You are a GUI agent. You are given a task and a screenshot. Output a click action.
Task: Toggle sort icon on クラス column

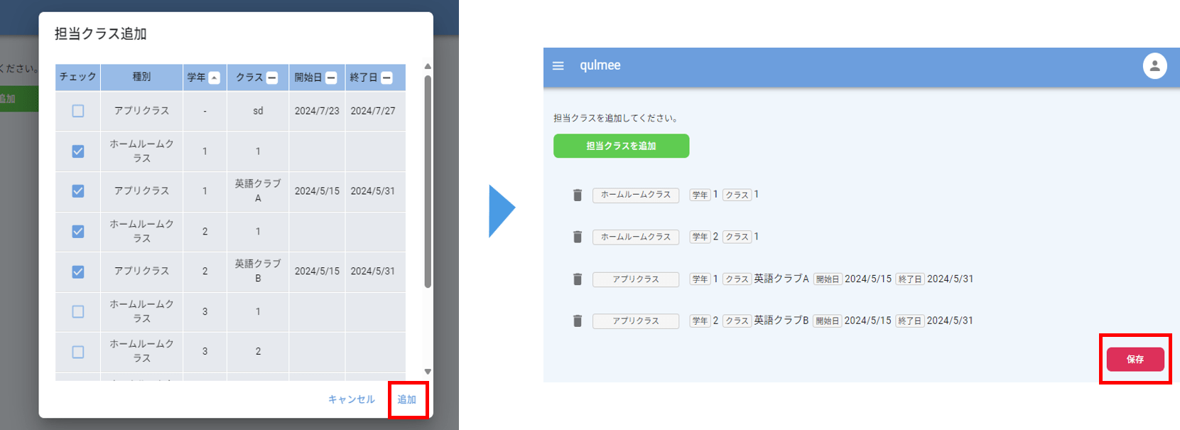point(272,77)
